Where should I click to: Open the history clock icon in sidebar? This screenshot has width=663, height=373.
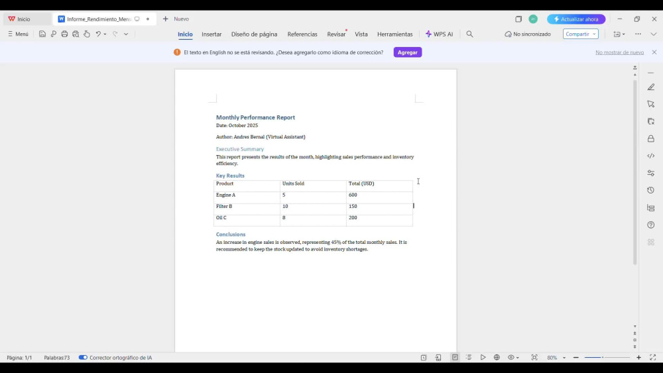[651, 191]
